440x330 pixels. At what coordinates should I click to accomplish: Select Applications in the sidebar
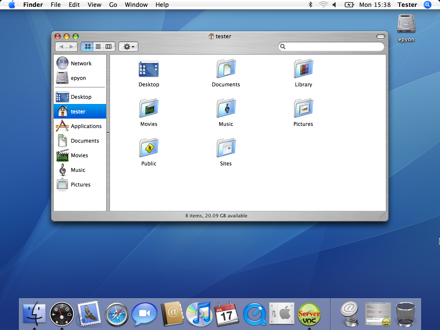[84, 126]
